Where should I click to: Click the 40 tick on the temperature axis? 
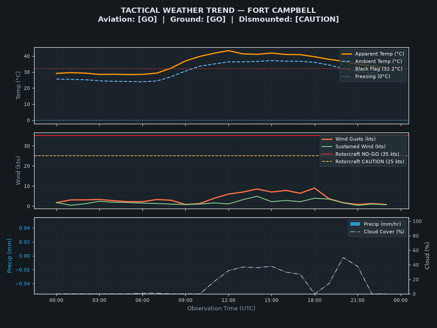[27, 56]
